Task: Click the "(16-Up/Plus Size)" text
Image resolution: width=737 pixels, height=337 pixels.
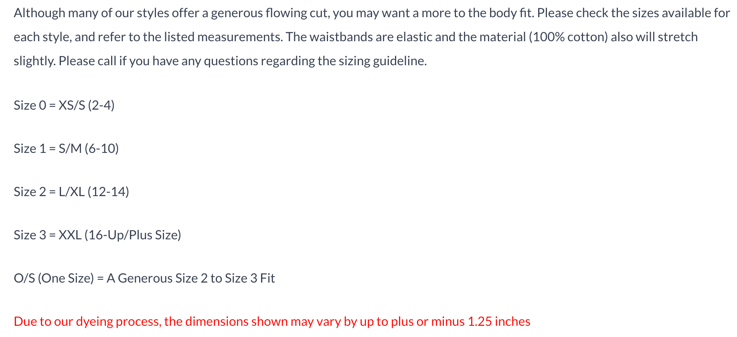Action: [x=133, y=235]
